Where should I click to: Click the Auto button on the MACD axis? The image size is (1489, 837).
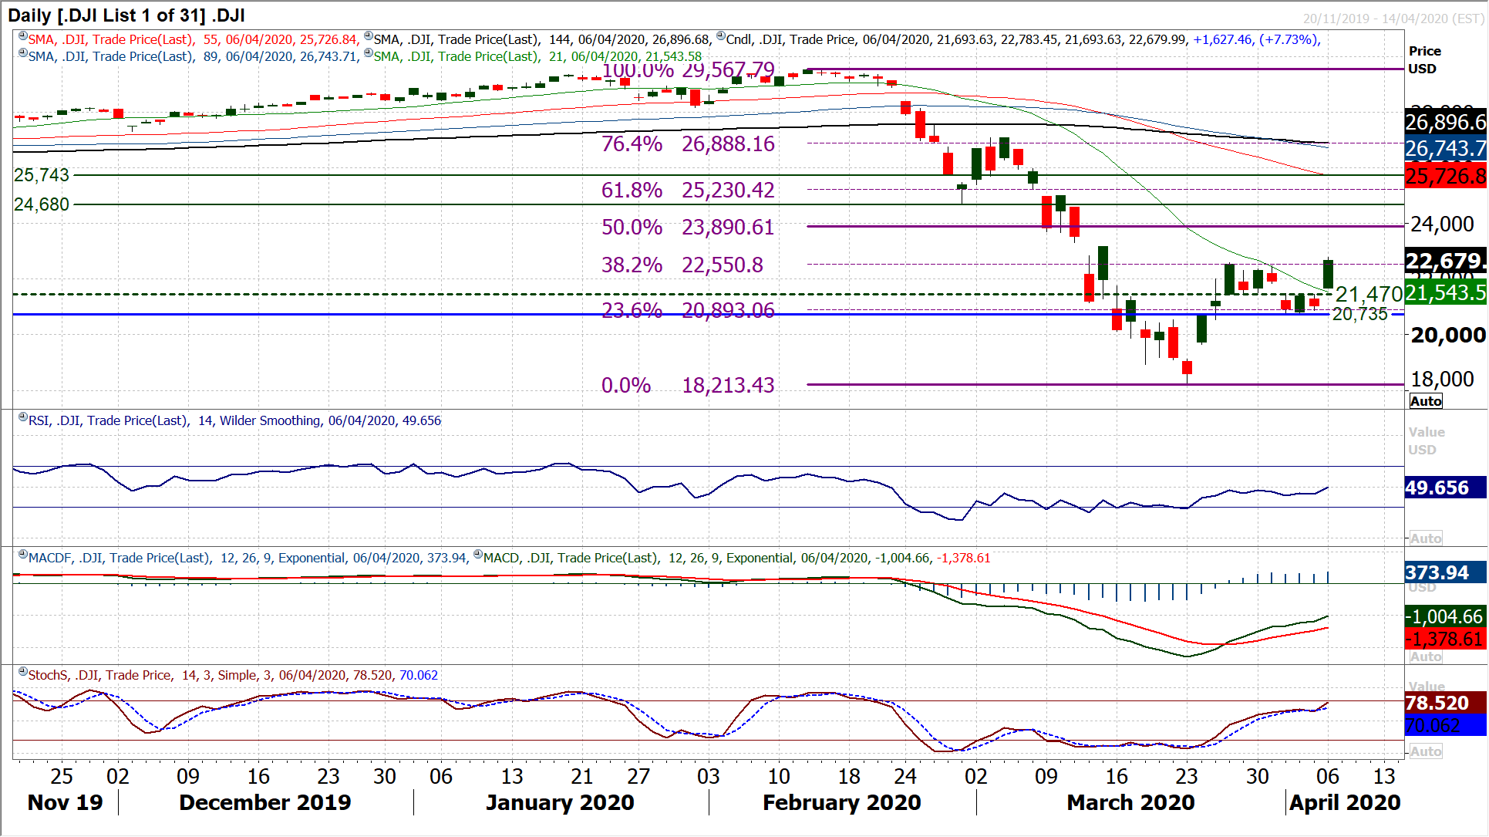(1426, 656)
